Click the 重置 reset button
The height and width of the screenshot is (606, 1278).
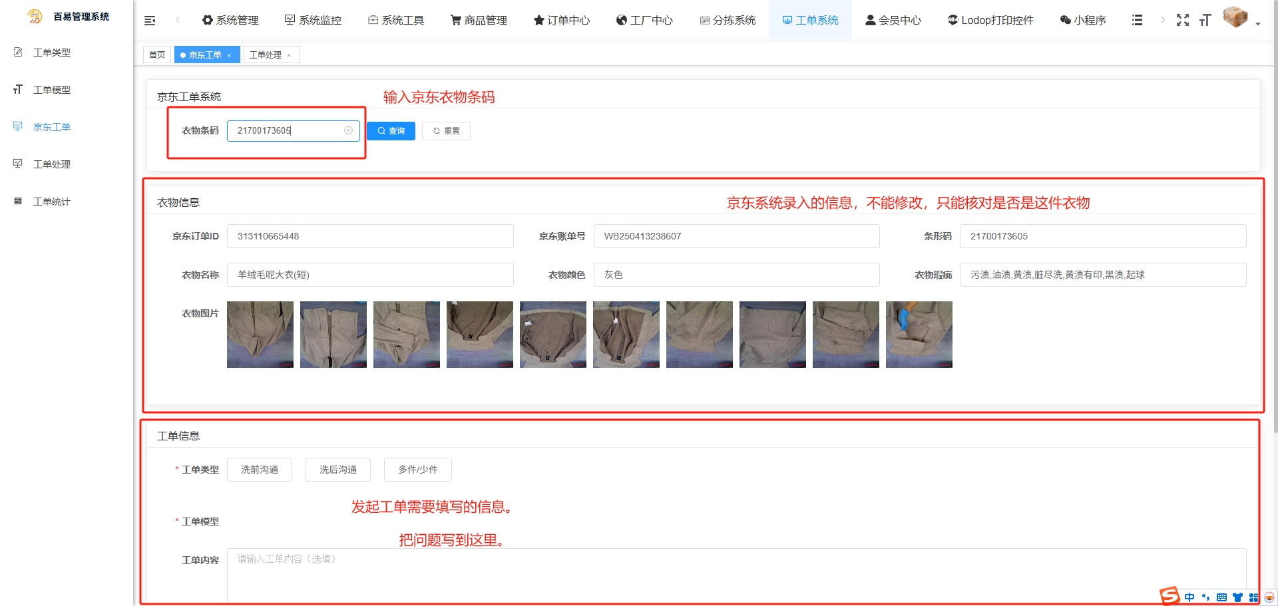(446, 131)
